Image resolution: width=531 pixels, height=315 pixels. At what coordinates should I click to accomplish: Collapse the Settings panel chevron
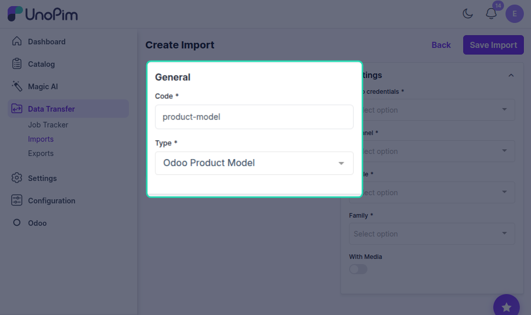click(x=511, y=75)
